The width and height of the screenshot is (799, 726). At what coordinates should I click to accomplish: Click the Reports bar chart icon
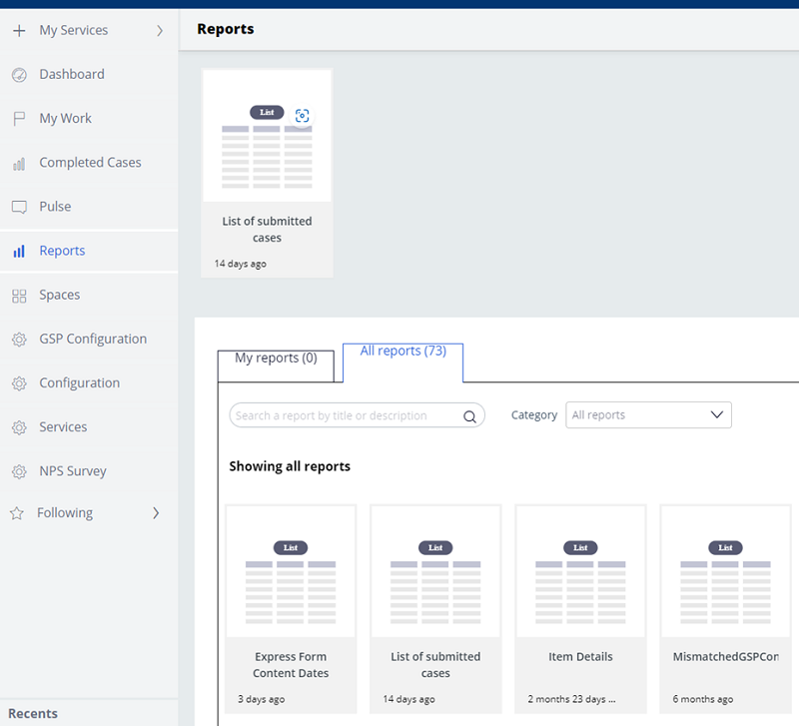coord(19,252)
